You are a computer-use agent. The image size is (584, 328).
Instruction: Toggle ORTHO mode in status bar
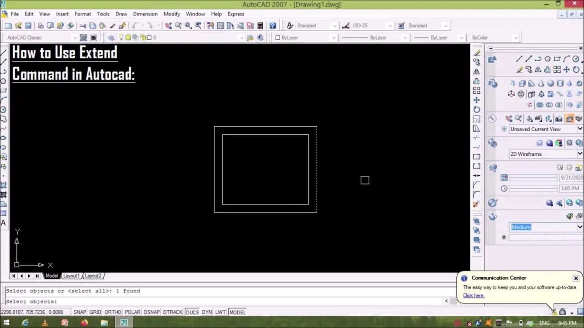coord(113,312)
